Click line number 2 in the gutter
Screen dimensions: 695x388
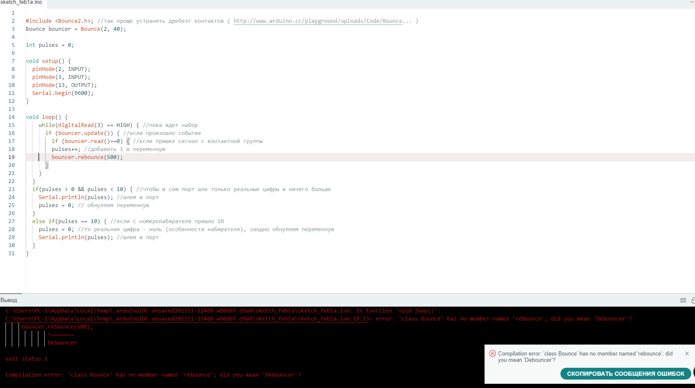13,21
